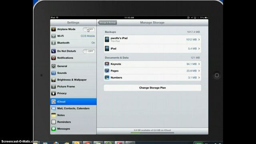Tap the iPad backup device icon
Image resolution: width=256 pixels, height=144 pixels.
(107, 48)
